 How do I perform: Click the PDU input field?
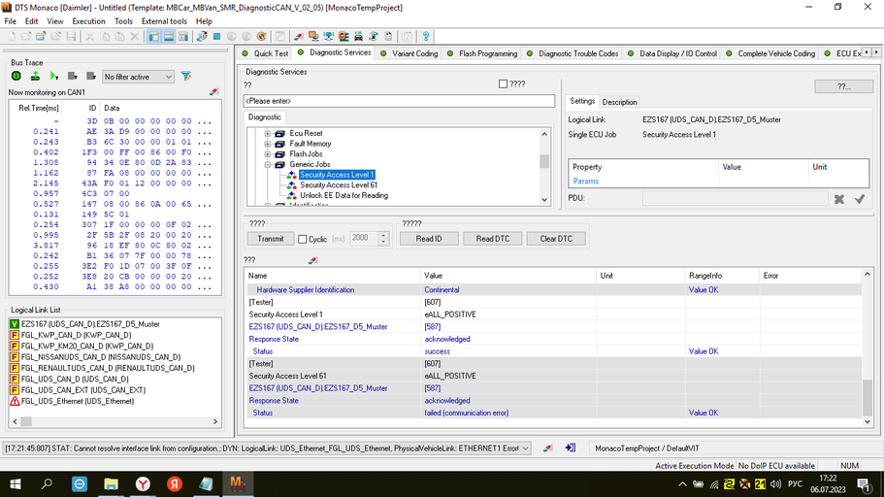[736, 199]
